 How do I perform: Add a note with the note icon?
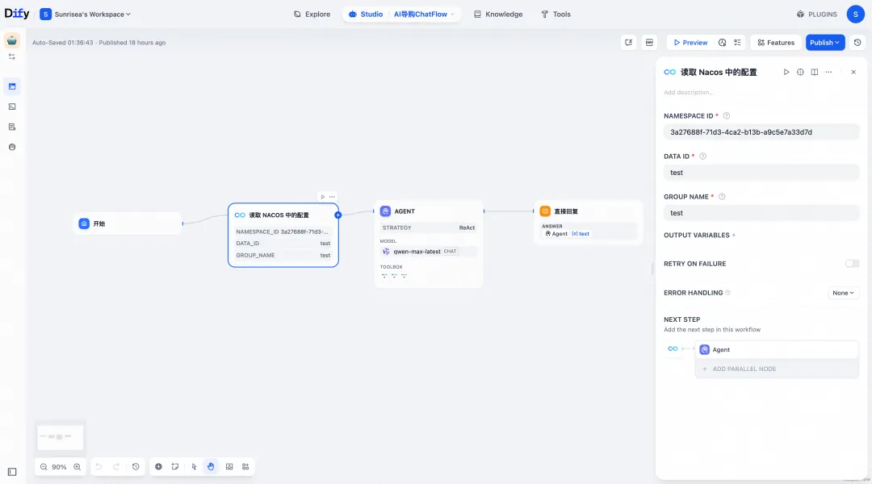[x=175, y=467]
